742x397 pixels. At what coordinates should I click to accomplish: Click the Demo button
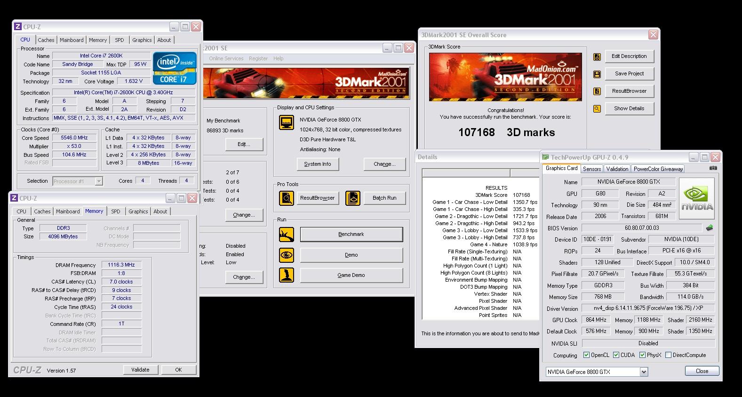coord(351,255)
